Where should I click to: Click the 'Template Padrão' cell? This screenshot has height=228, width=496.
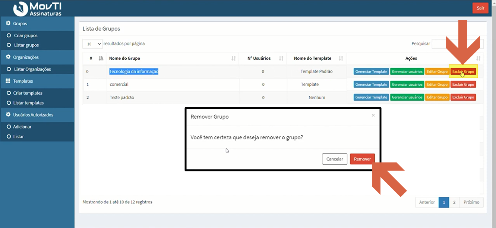(x=316, y=72)
